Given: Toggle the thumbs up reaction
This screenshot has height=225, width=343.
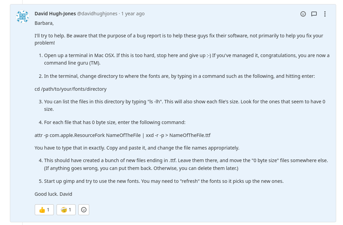Looking at the screenshot, I should click(x=44, y=210).
